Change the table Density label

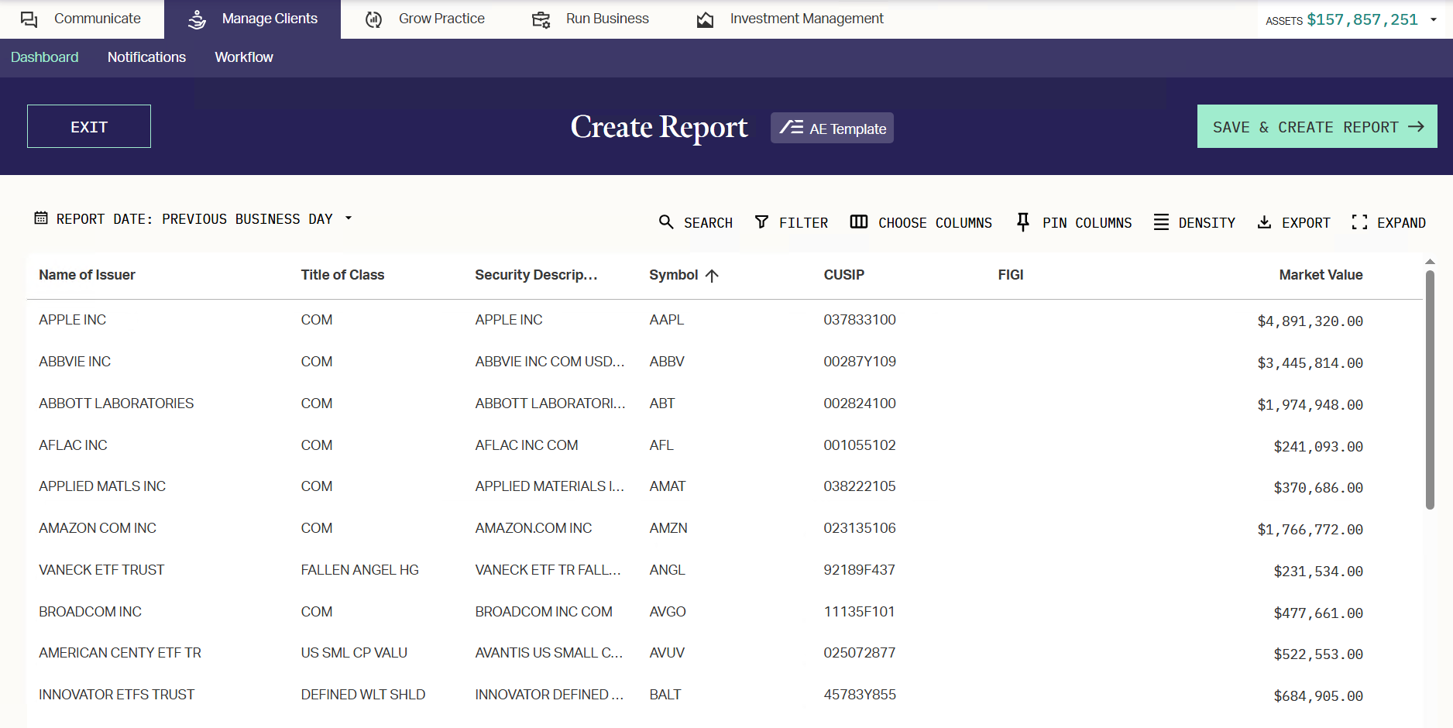click(1207, 223)
